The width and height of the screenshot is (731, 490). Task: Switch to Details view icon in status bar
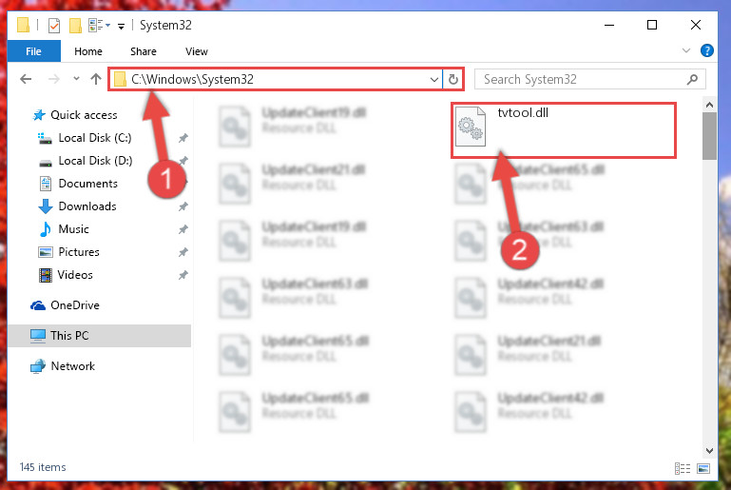click(x=683, y=468)
